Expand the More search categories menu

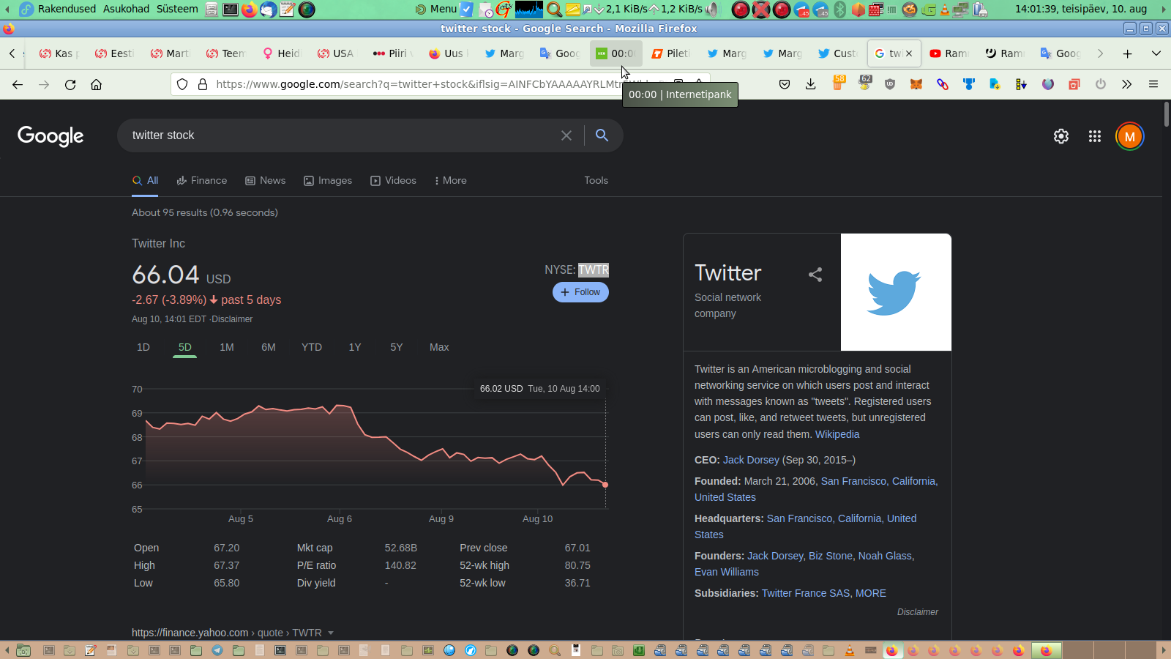click(450, 181)
